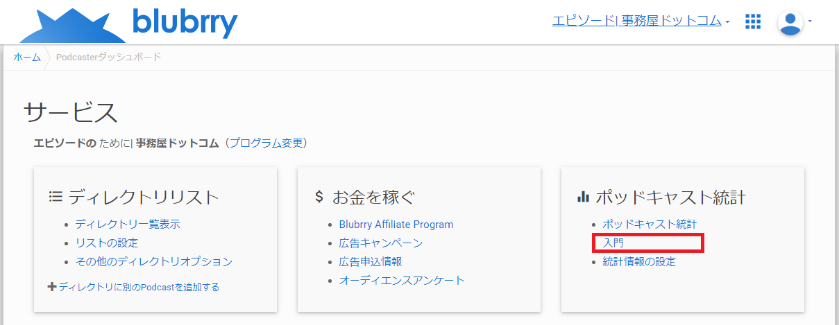Click the directory list icon
The height and width of the screenshot is (325, 839).
[56, 197]
